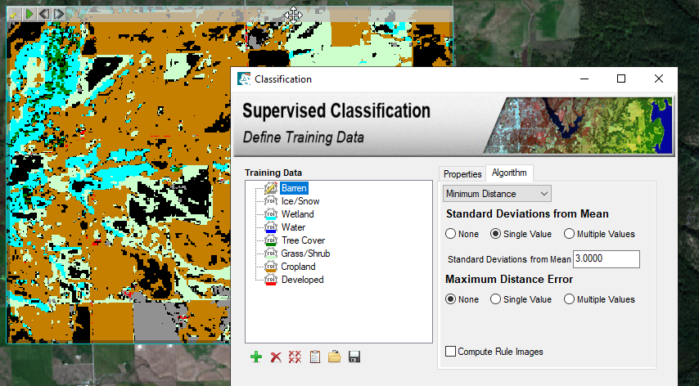The height and width of the screenshot is (386, 699).
Task: Switch to the Properties tab
Action: pyautogui.click(x=462, y=174)
